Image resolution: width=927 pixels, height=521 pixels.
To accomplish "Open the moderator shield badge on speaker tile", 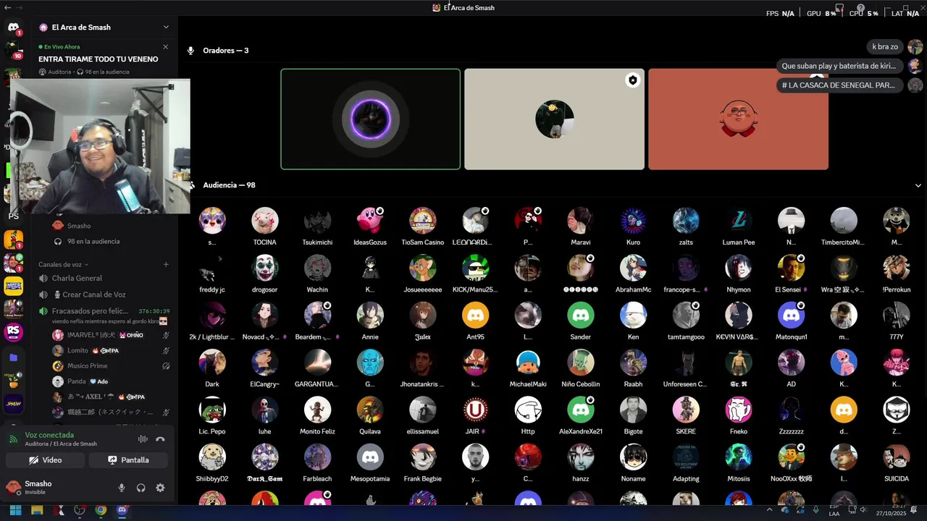I will [x=633, y=80].
